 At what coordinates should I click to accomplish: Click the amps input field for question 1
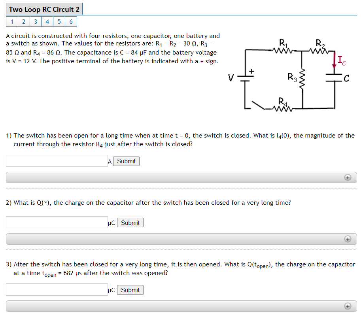click(x=57, y=161)
